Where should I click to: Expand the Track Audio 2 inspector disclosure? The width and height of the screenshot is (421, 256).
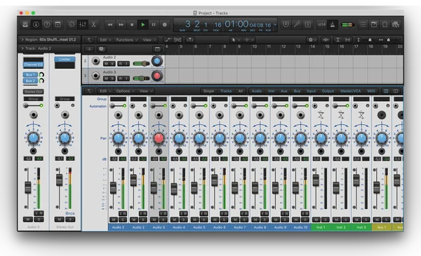click(22, 48)
